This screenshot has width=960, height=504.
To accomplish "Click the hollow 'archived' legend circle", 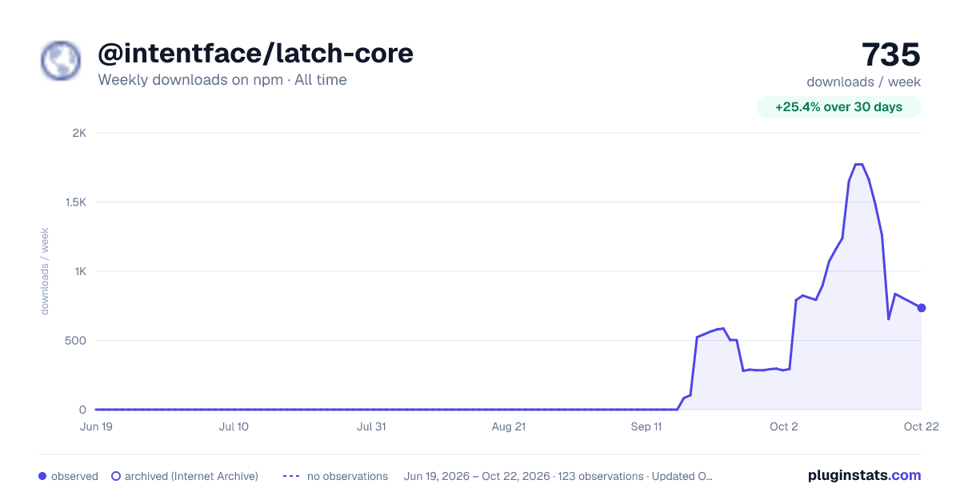I will (x=116, y=476).
